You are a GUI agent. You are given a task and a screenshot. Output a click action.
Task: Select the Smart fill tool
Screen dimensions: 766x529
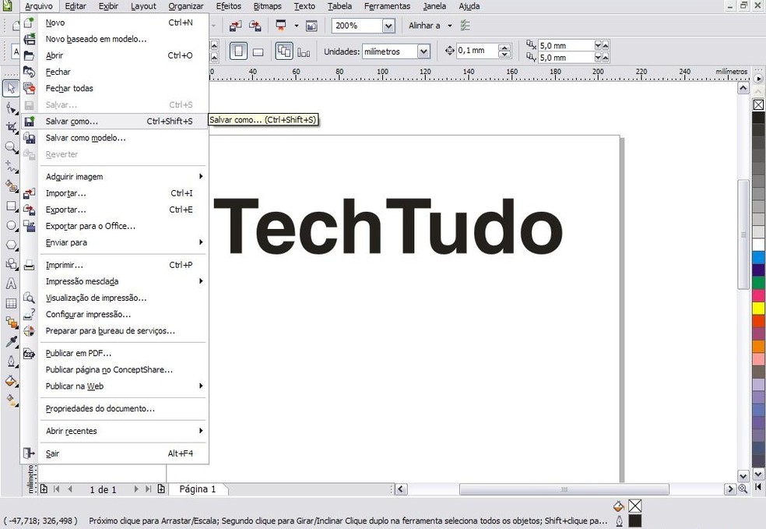[11, 186]
